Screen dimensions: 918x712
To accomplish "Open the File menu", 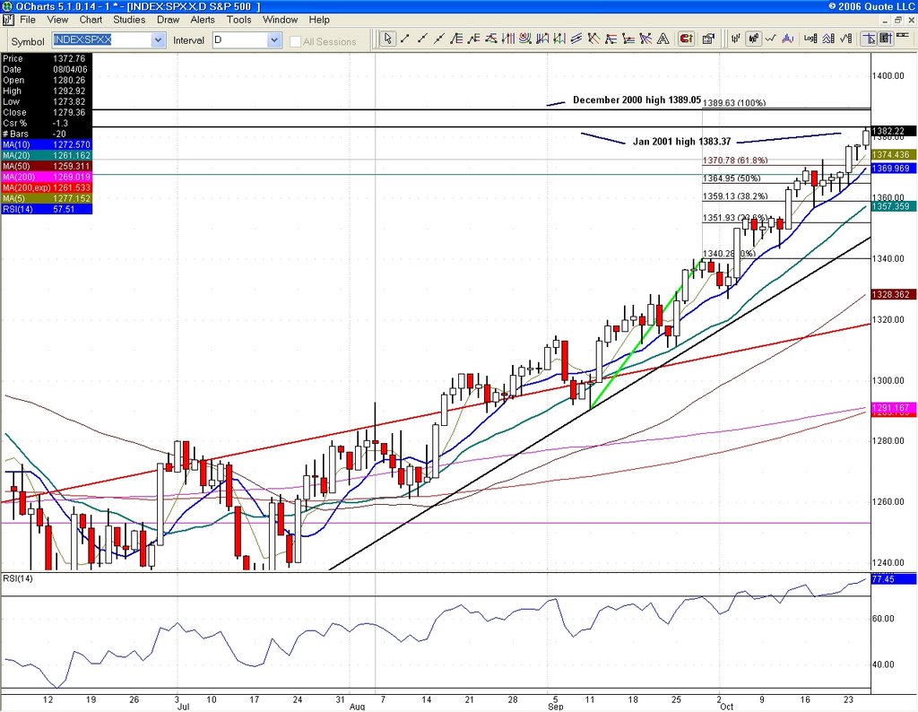I will (28, 20).
